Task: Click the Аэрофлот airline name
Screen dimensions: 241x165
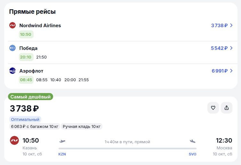Action: (31, 71)
